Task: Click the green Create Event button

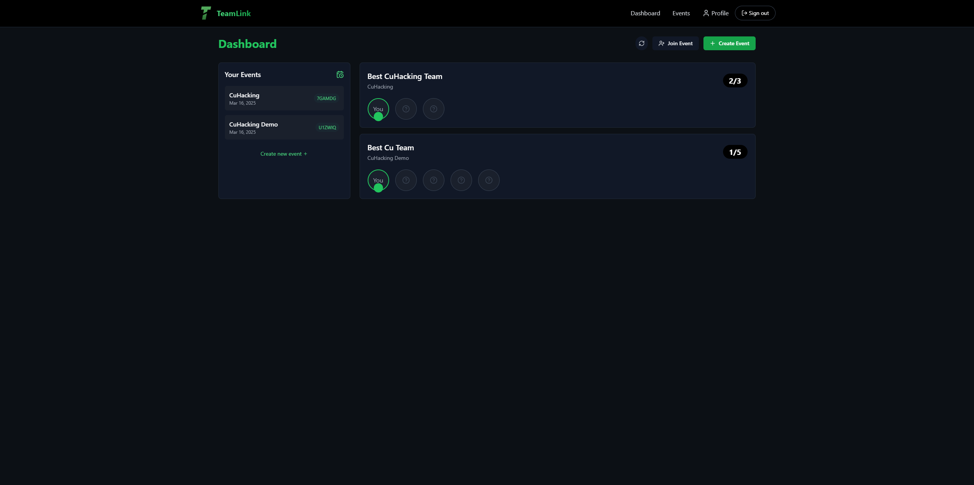Action: (x=729, y=43)
